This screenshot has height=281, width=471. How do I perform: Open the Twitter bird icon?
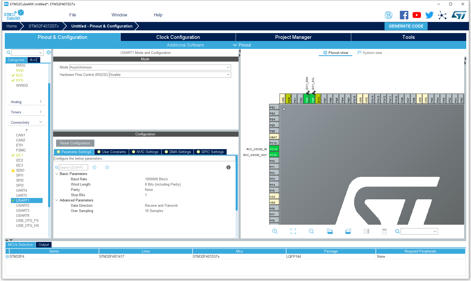click(429, 15)
